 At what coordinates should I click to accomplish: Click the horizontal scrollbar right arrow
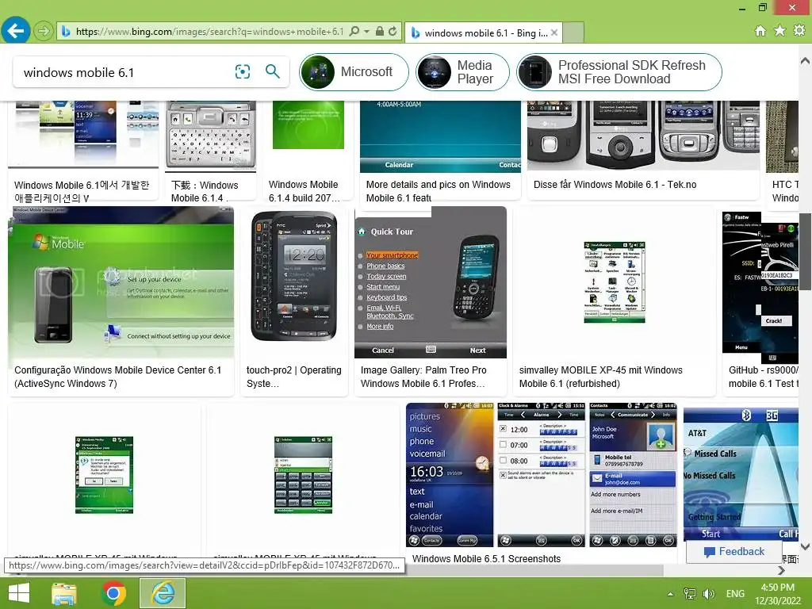(781, 571)
